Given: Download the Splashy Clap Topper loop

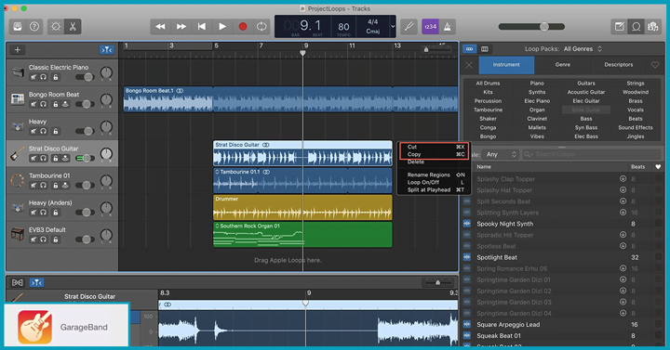Looking at the screenshot, I should point(623,179).
